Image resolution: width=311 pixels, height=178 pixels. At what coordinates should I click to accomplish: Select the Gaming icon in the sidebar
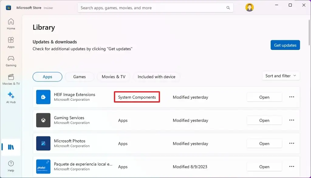point(11,60)
